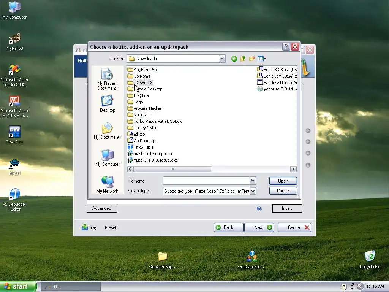Click into the File name field
This screenshot has height=292, width=389.
pos(206,181)
